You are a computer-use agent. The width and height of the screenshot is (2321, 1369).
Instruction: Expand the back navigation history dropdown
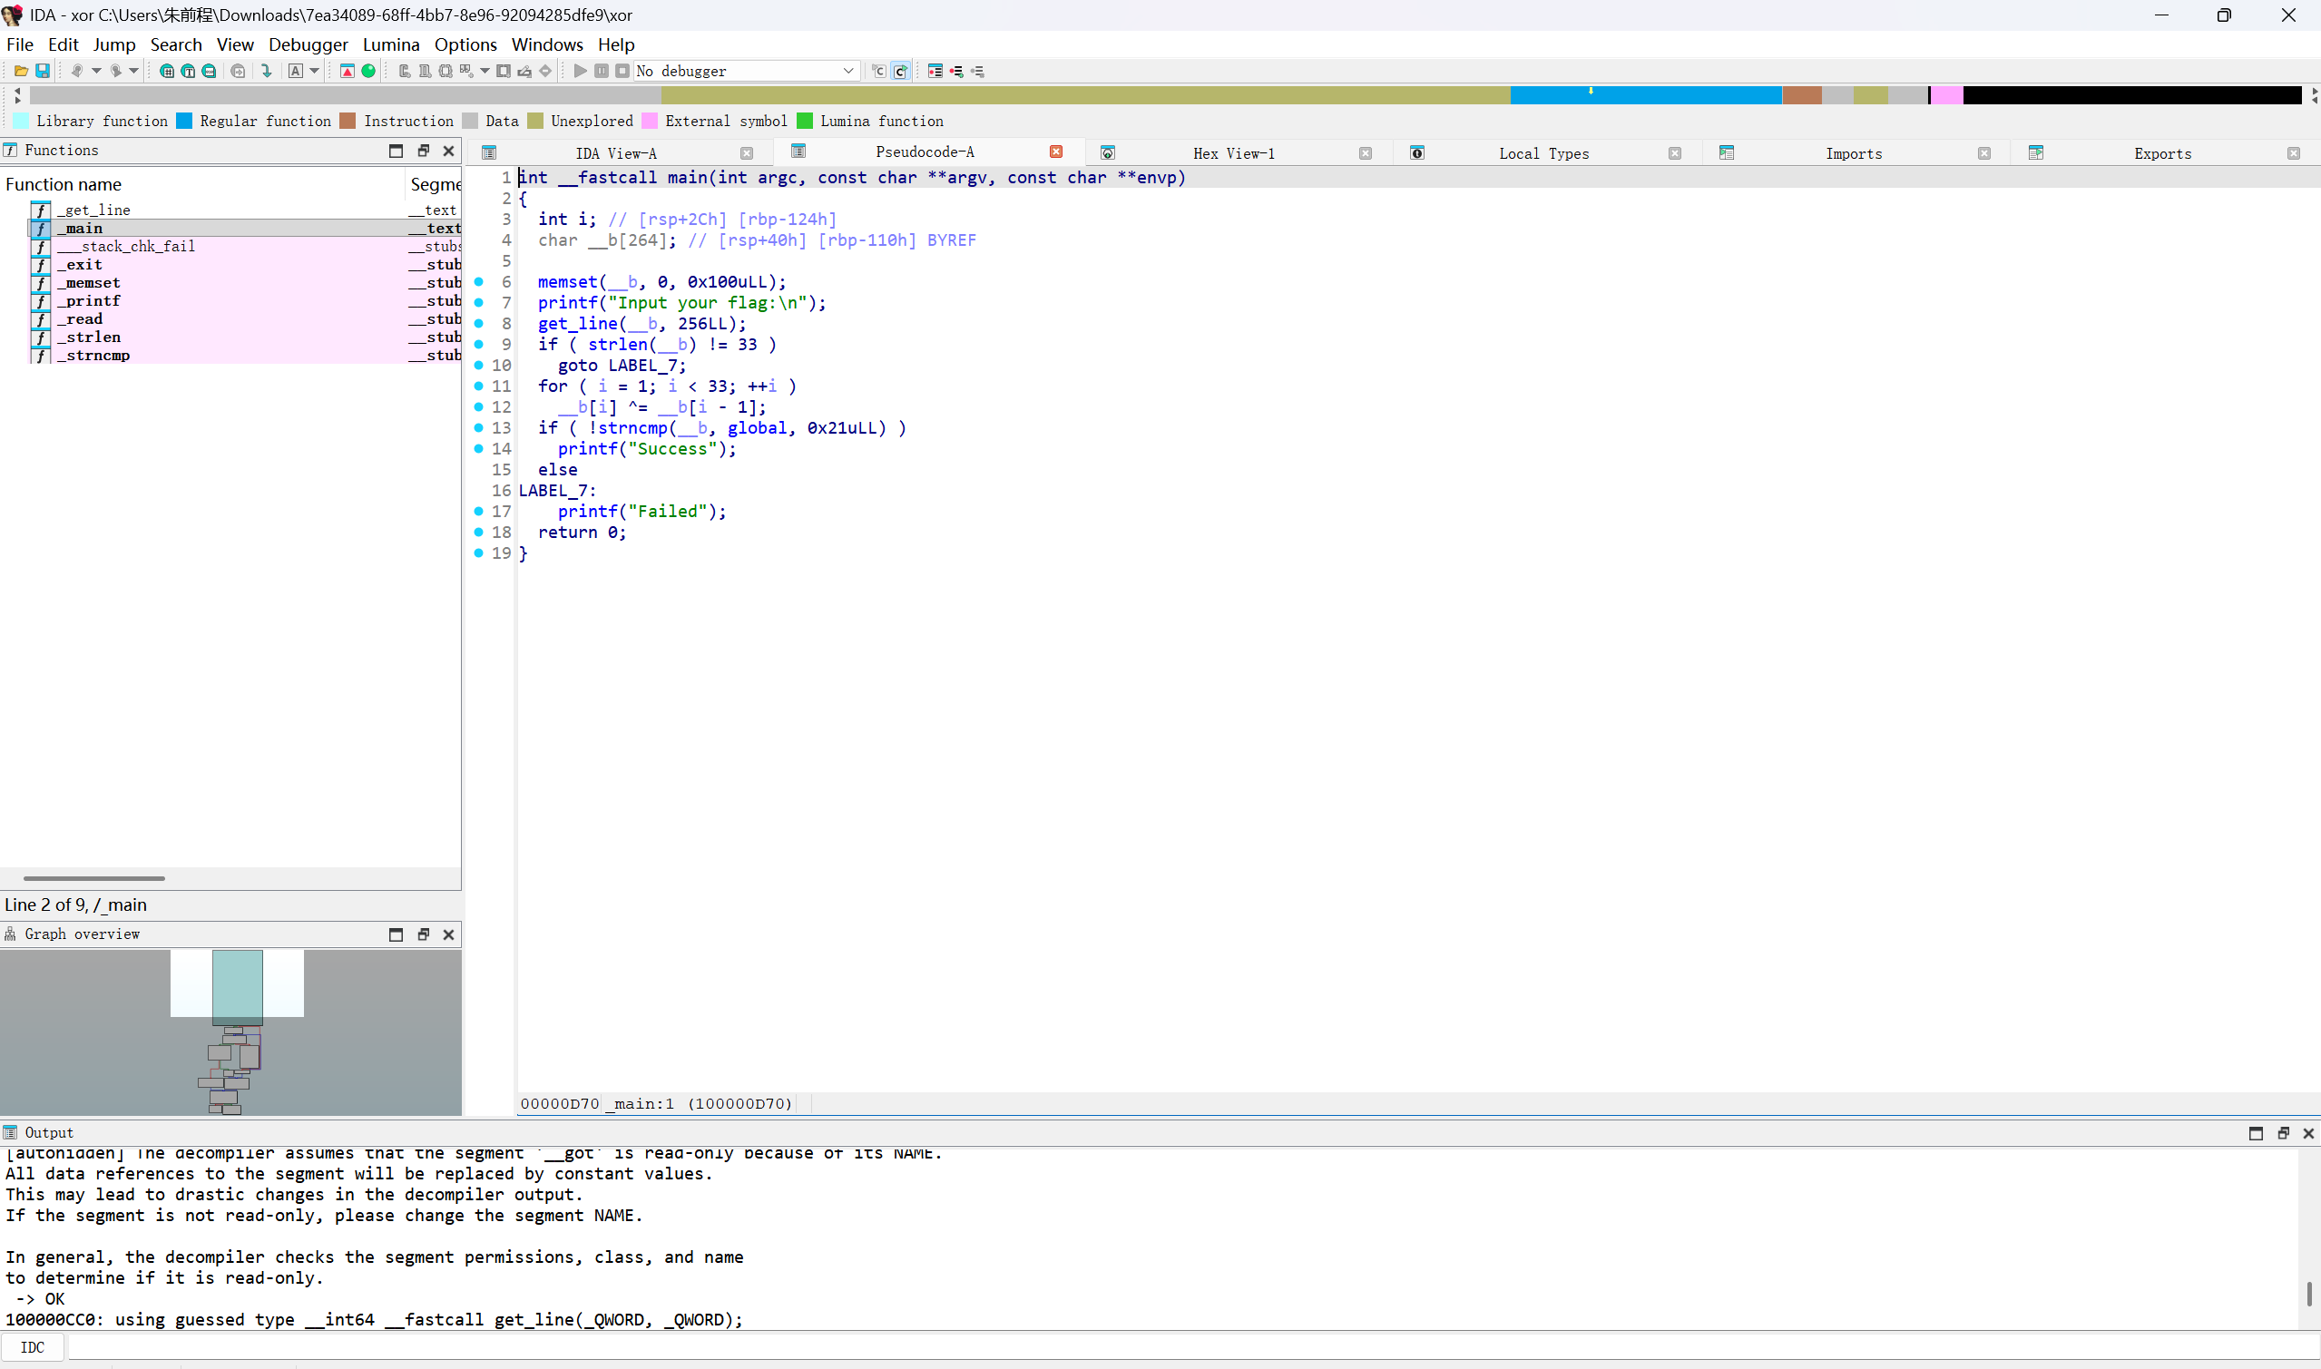coord(96,71)
